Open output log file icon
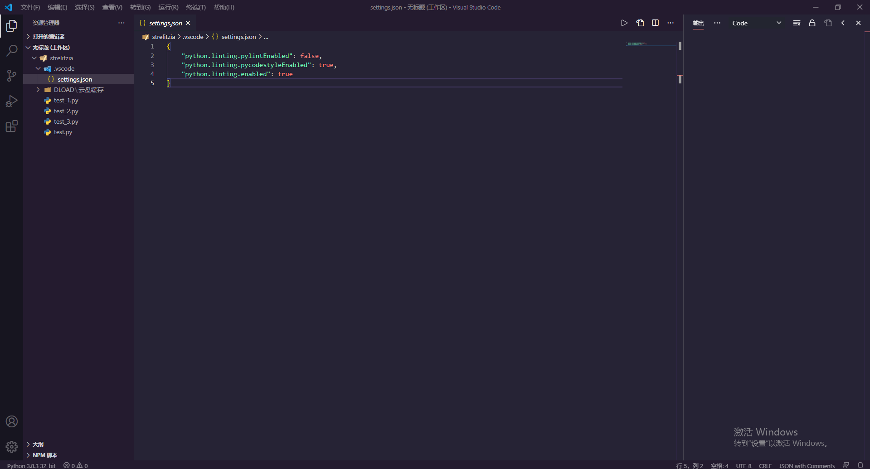Image resolution: width=870 pixels, height=469 pixels. point(828,23)
